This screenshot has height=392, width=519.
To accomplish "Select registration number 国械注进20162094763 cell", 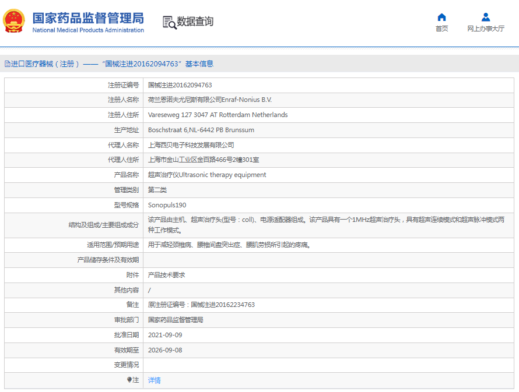I will coord(180,85).
